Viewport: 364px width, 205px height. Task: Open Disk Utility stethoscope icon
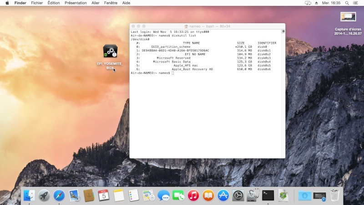click(x=253, y=195)
